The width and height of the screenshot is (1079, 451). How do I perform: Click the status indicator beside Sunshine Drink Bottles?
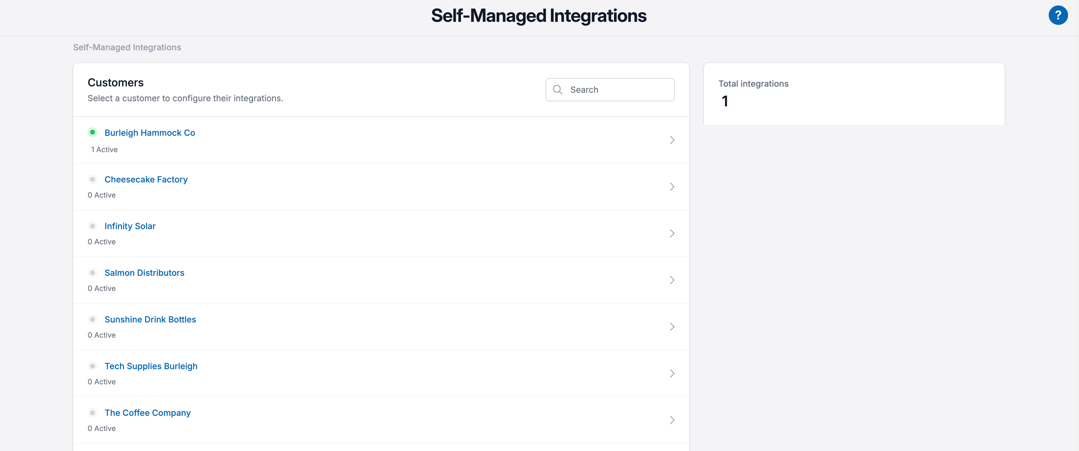(x=92, y=319)
